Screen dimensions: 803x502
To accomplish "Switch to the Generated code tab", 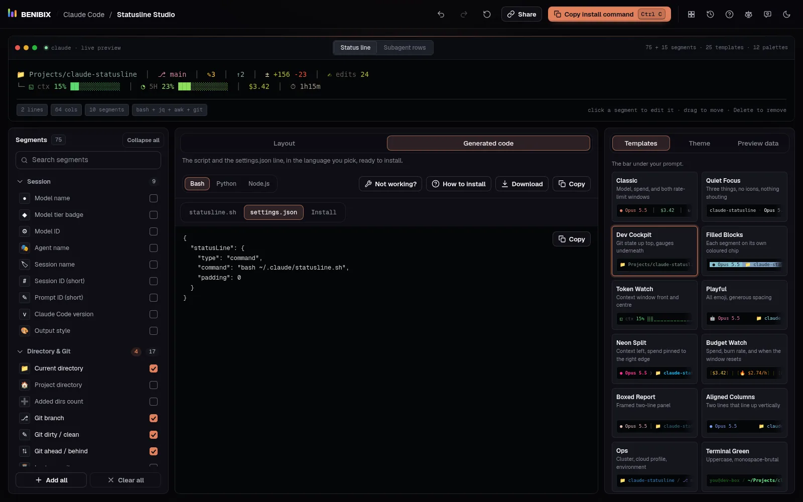I will pyautogui.click(x=488, y=143).
